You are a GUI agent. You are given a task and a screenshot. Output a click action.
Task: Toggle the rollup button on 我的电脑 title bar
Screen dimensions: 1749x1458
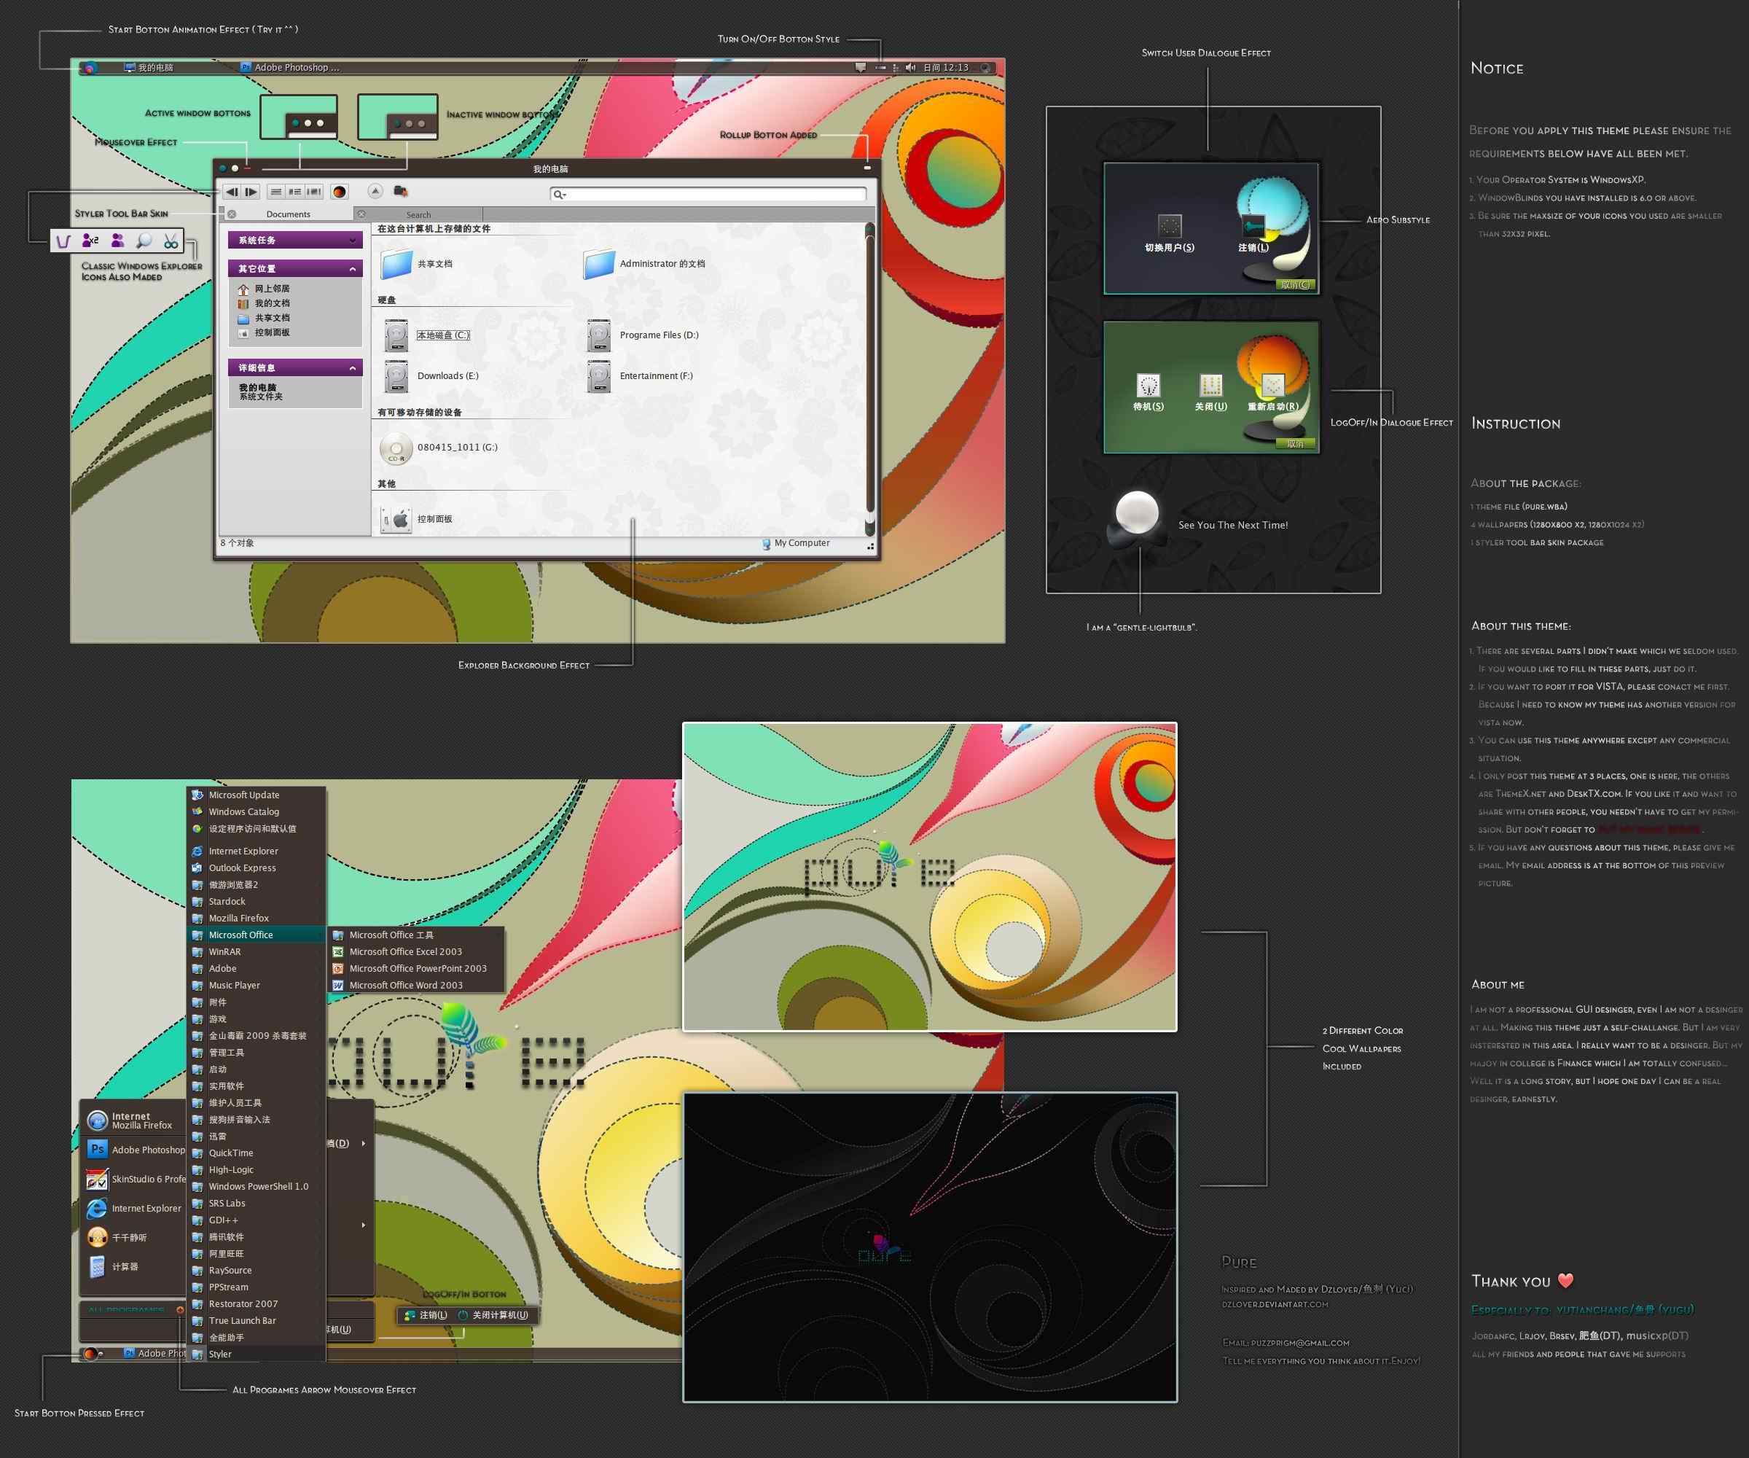(867, 168)
